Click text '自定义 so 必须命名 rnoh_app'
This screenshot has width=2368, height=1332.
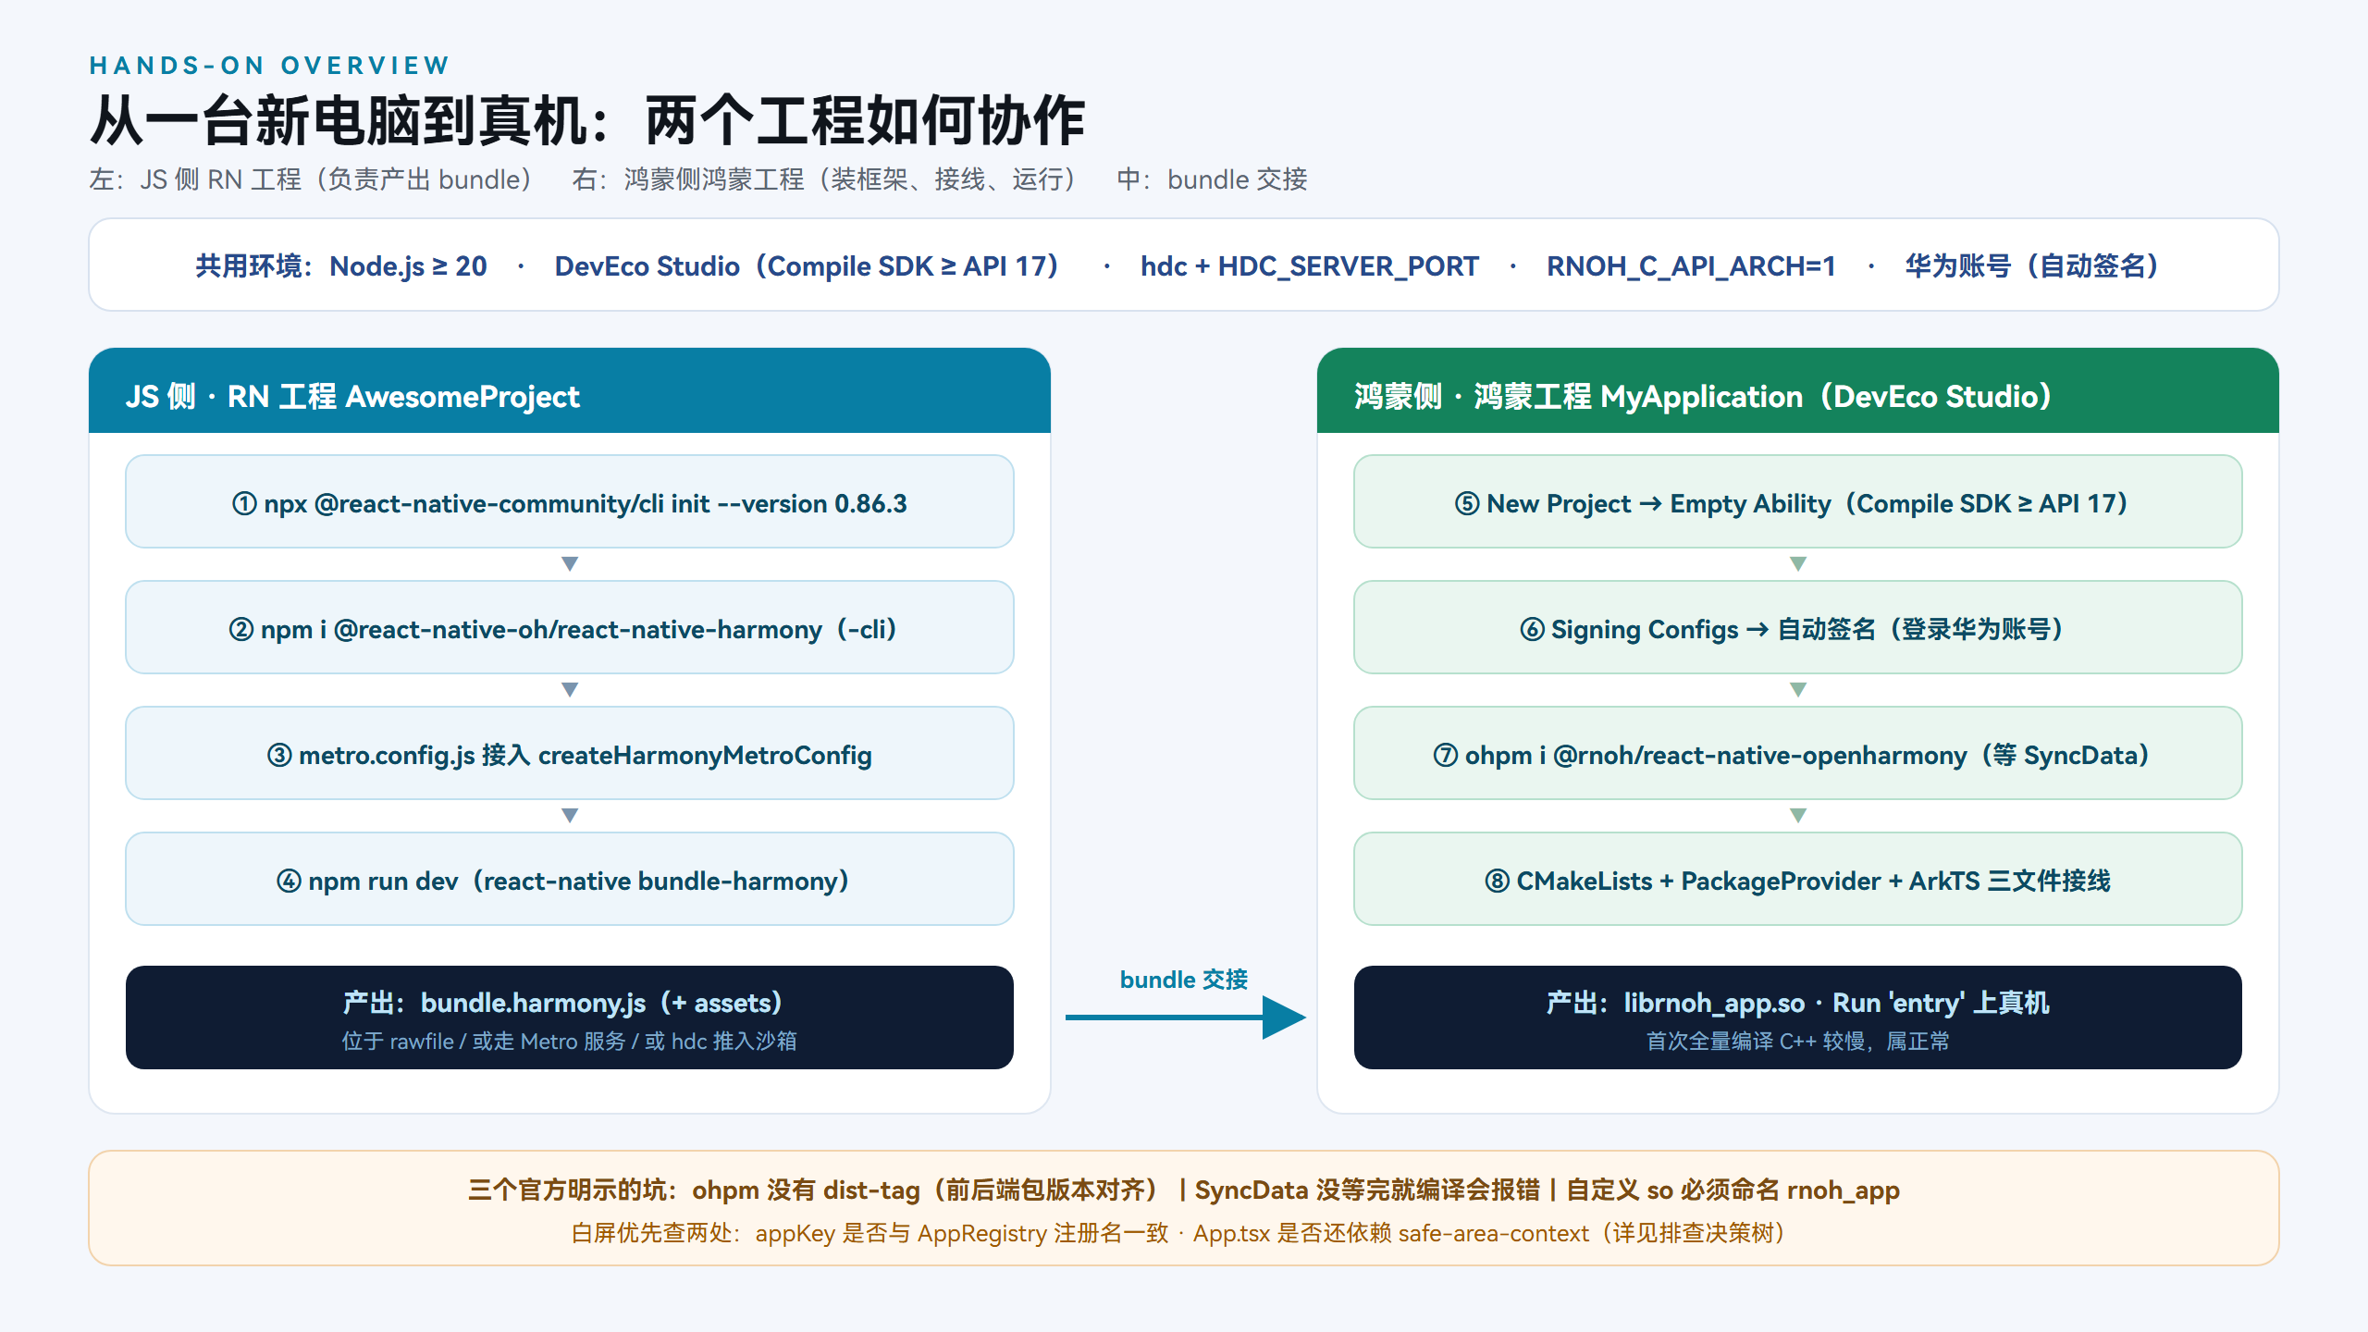(1733, 1190)
